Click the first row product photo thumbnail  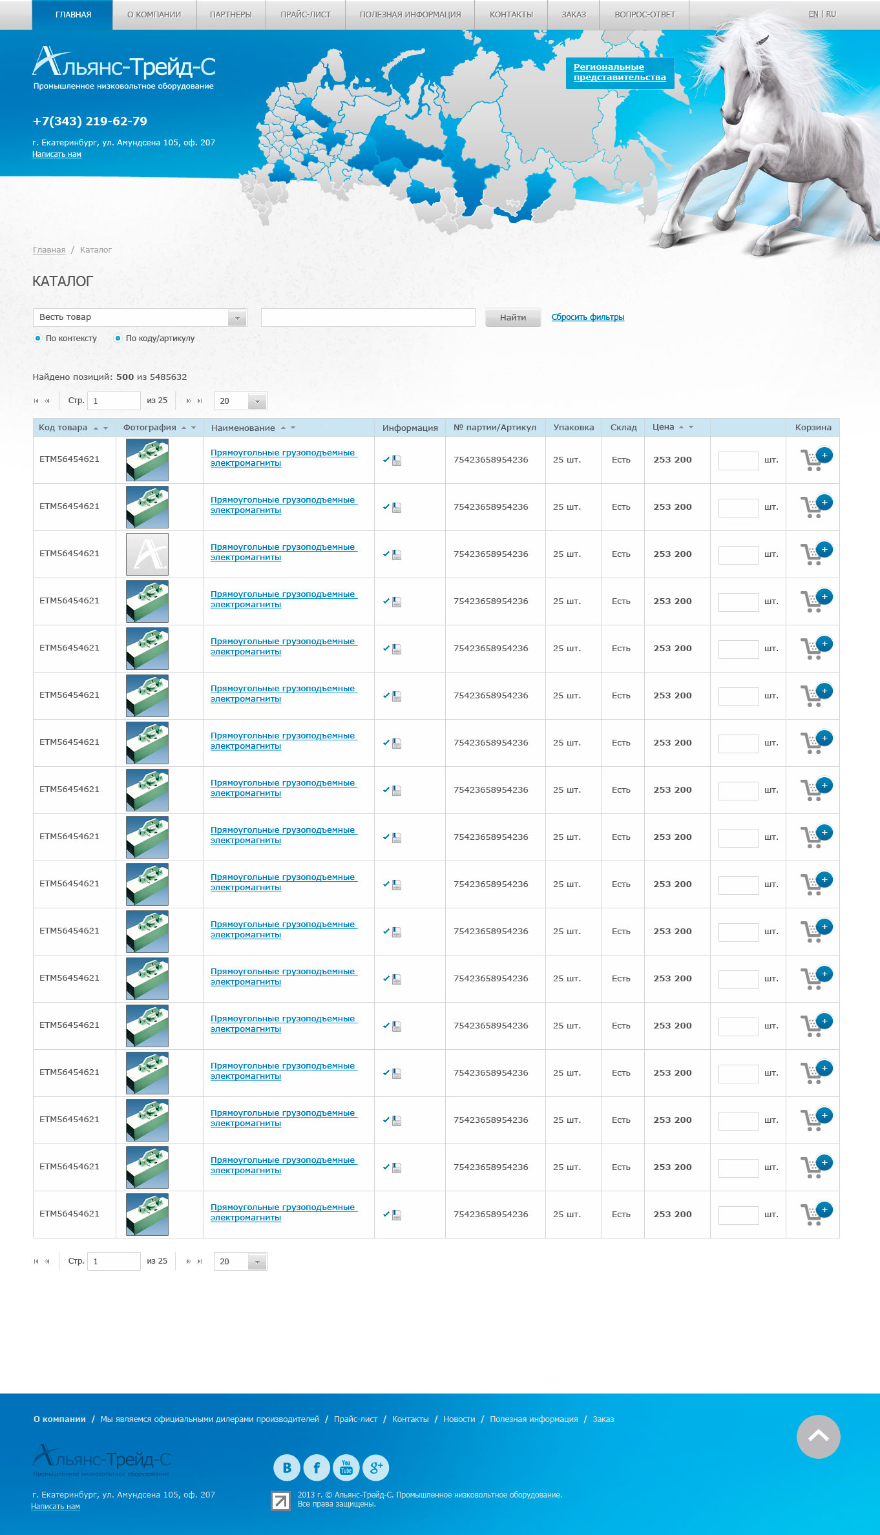point(147,459)
